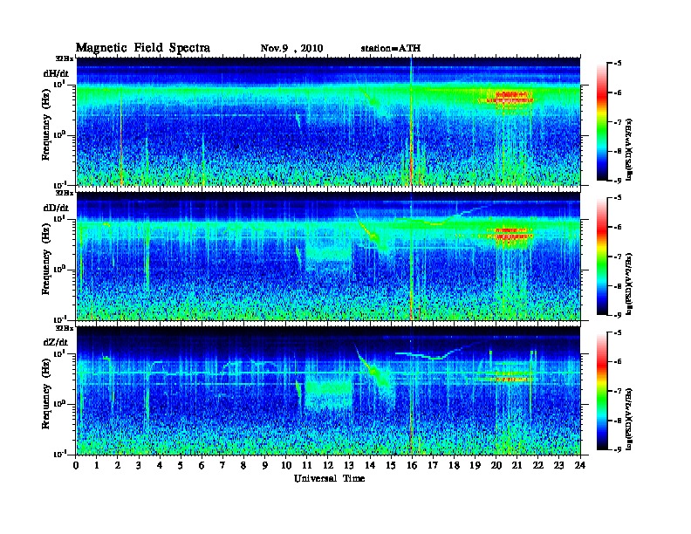Click the "17" tick on the time axis

point(433,465)
